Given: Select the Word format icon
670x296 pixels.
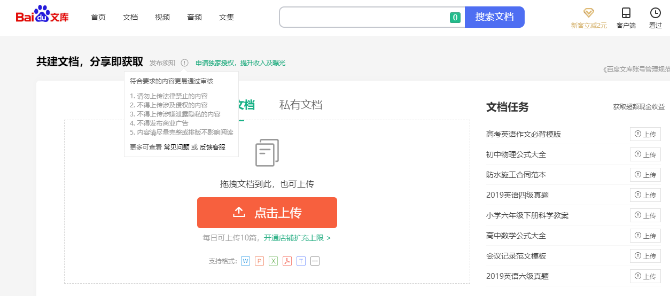Looking at the screenshot, I should [x=245, y=261].
